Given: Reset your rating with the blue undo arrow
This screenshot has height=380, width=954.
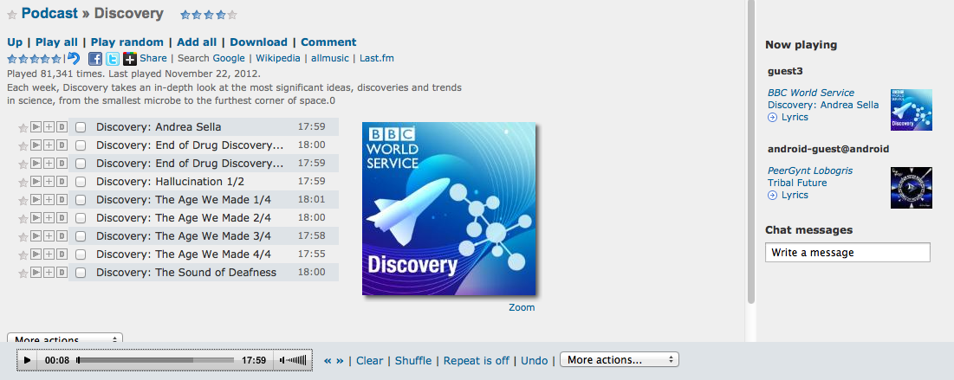Looking at the screenshot, I should 74,58.
